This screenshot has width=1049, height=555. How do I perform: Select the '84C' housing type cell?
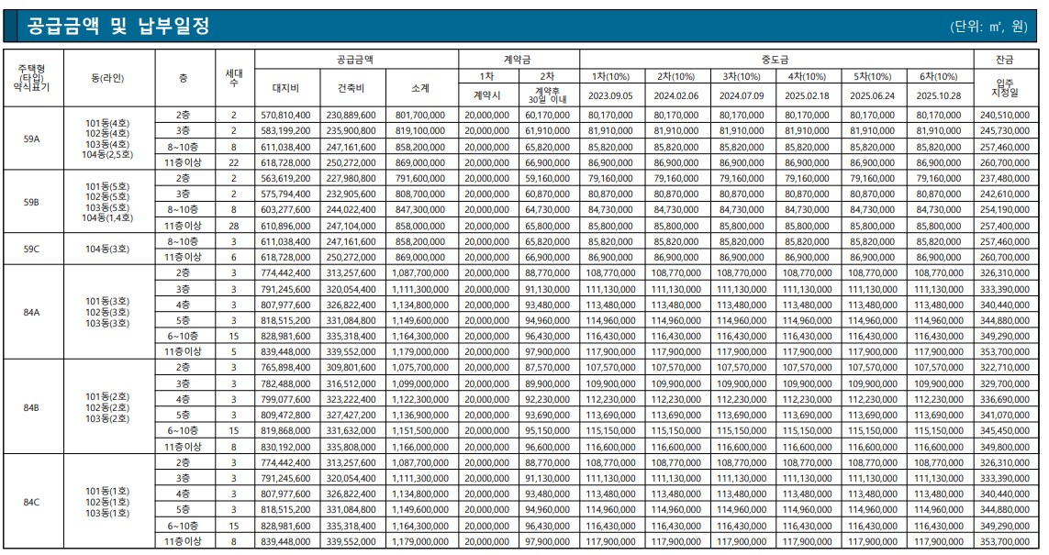[x=31, y=502]
